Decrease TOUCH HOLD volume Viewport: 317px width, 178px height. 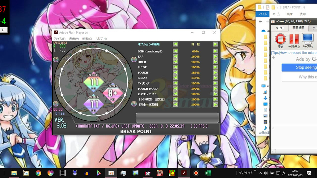(175, 89)
